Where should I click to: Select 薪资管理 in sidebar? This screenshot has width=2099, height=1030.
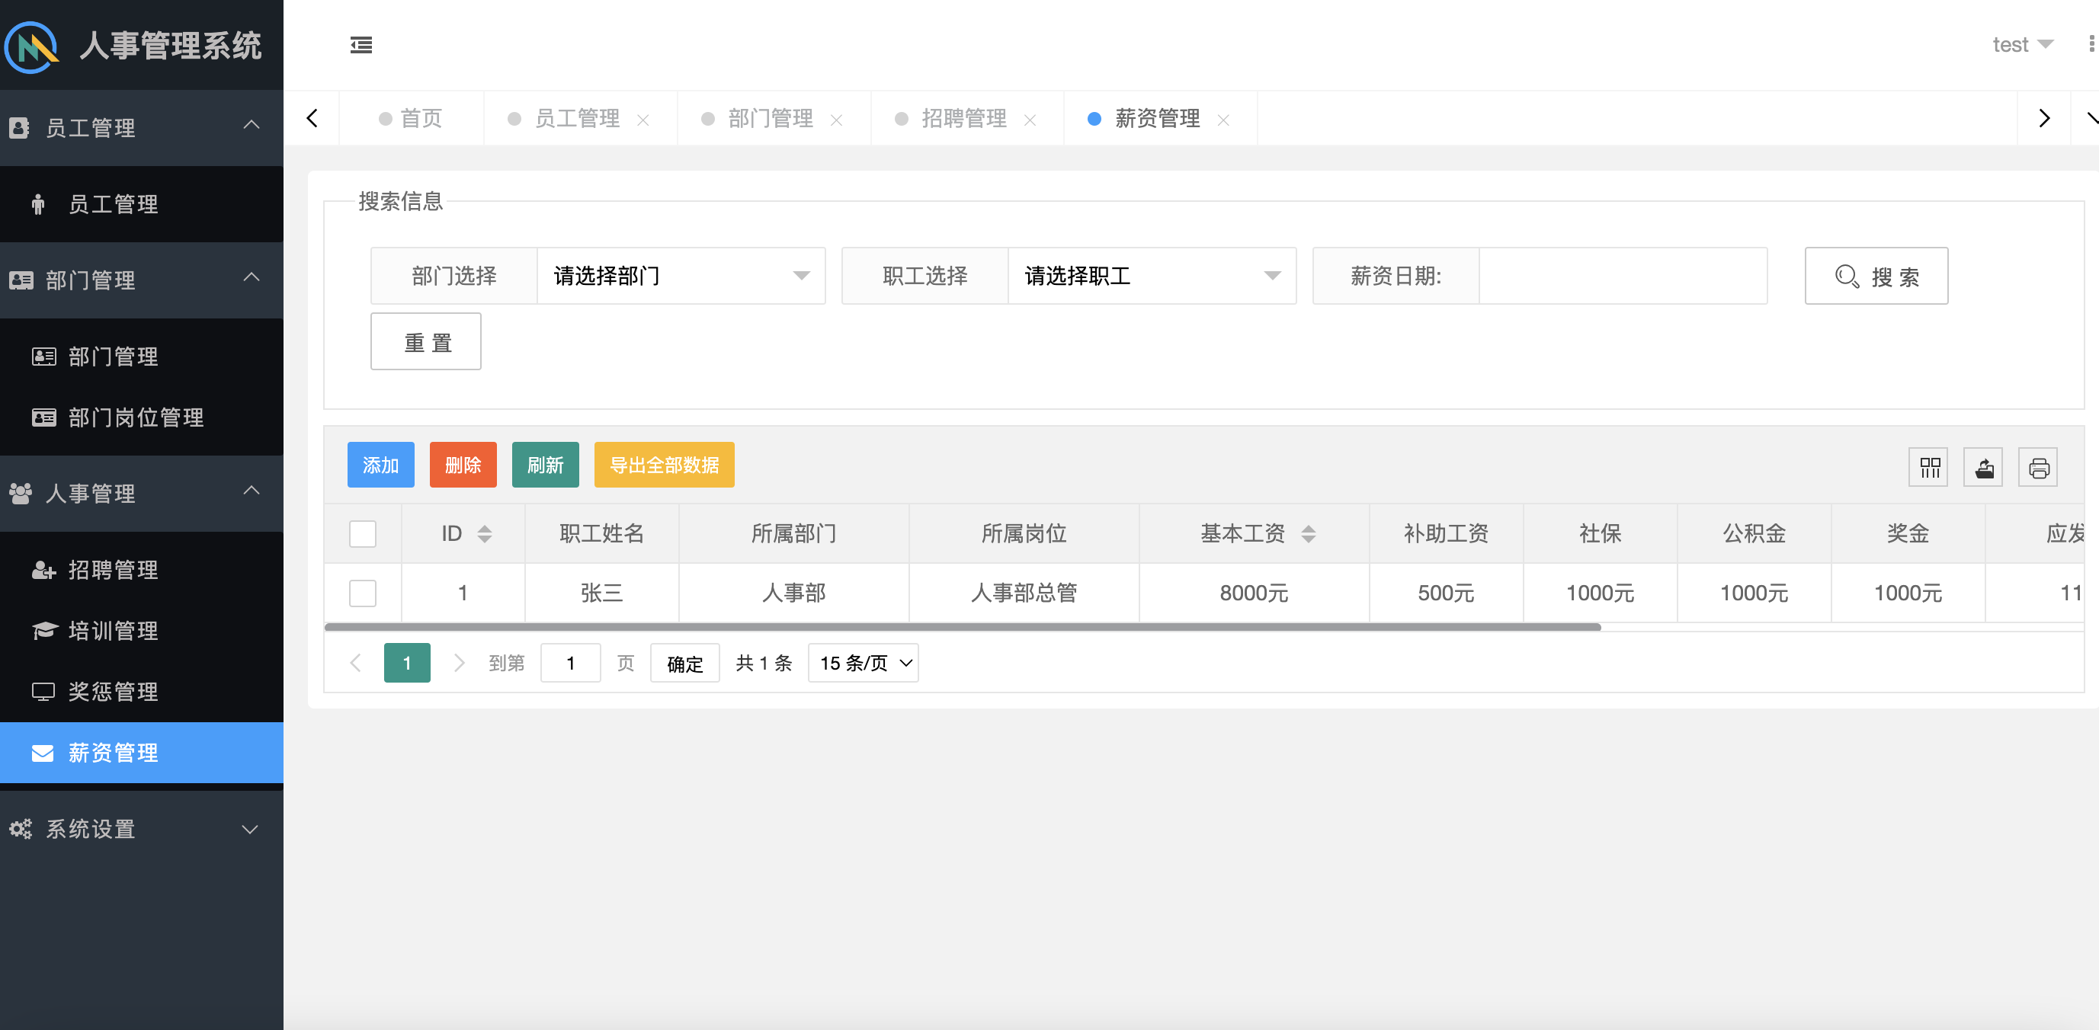(x=142, y=753)
